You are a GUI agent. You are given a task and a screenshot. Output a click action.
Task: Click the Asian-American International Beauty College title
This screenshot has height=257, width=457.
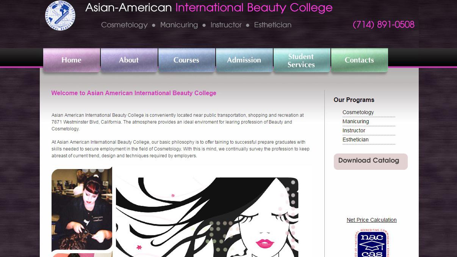(x=209, y=8)
